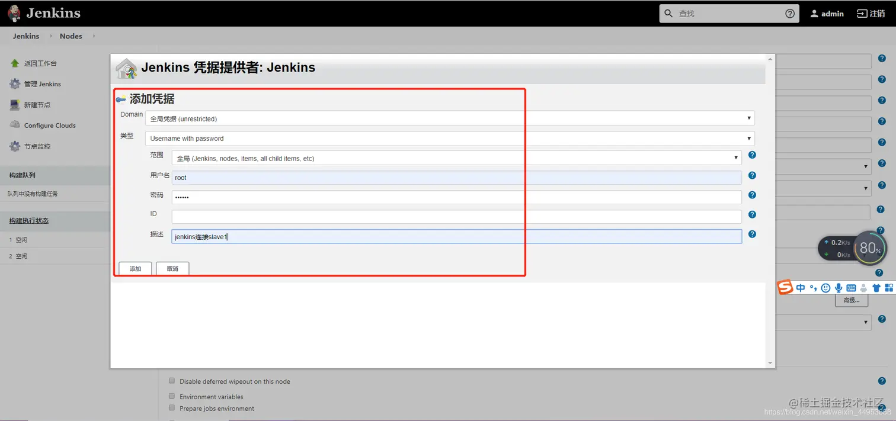Screen dimensions: 896x421
Task: Click Sogou microphone voice input icon
Action: click(839, 288)
